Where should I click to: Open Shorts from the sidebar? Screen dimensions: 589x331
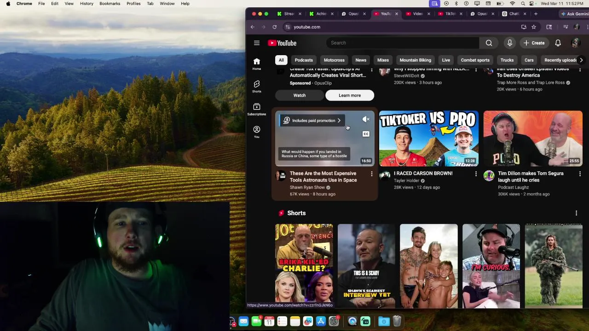(257, 86)
